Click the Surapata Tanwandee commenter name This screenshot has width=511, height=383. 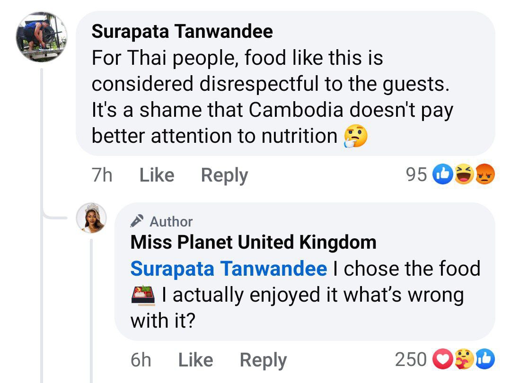[x=182, y=32]
